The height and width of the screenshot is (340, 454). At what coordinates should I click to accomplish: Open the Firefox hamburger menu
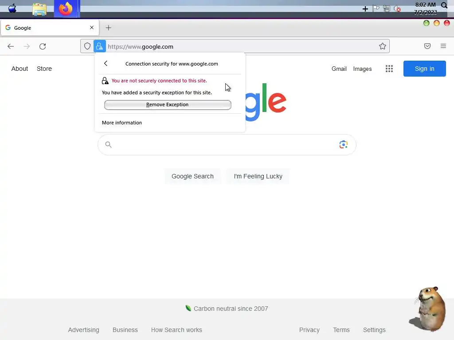443,46
